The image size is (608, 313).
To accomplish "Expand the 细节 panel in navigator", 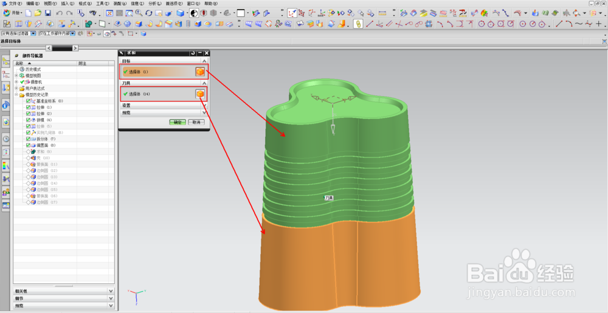I will click(111, 298).
